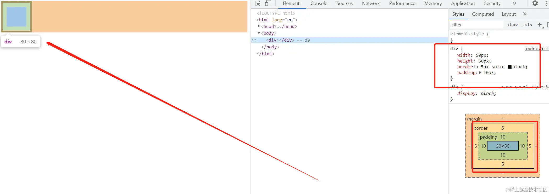
Task: Open the index.html source link
Action: 537,49
